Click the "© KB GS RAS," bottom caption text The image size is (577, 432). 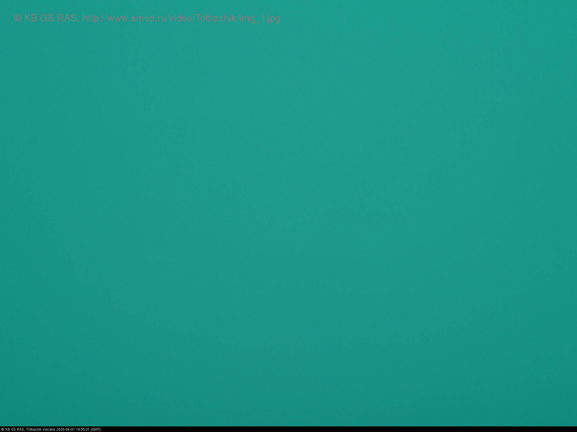click(13, 429)
